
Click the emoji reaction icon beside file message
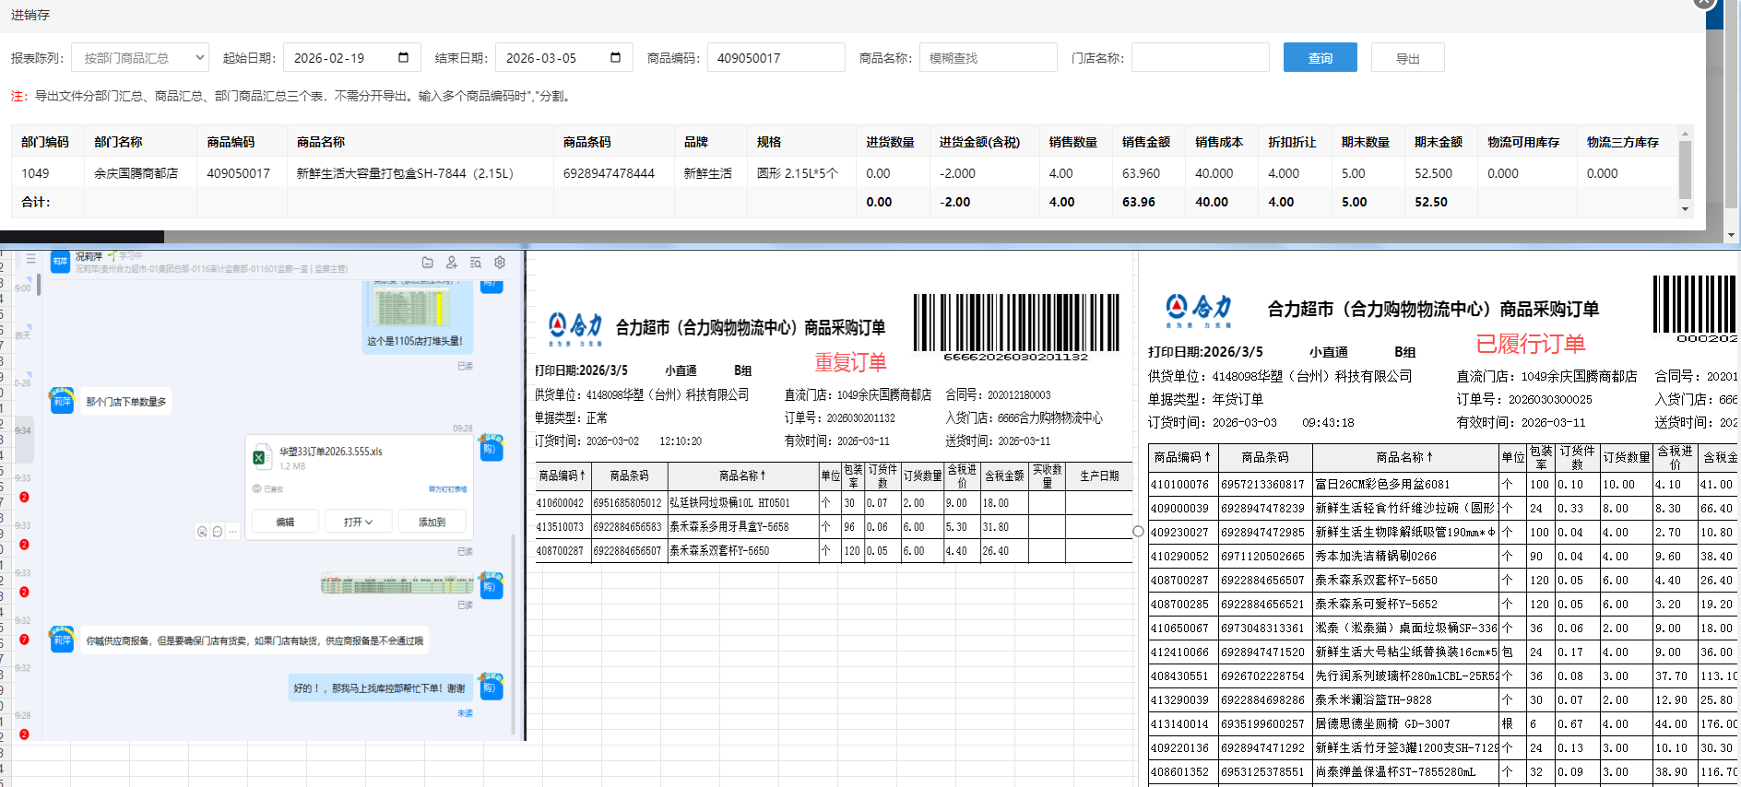click(x=202, y=532)
